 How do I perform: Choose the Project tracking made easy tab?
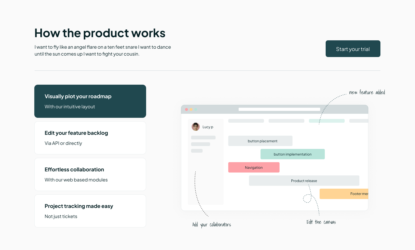[90, 211]
